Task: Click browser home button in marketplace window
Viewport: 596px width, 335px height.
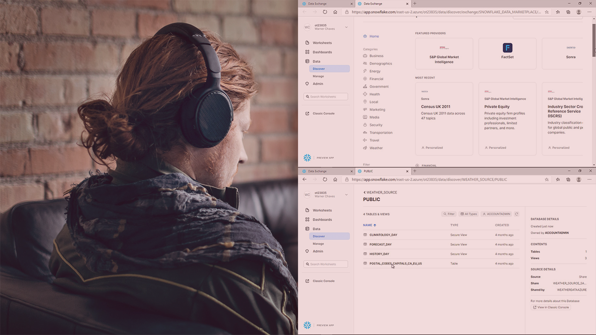Action: (x=335, y=12)
